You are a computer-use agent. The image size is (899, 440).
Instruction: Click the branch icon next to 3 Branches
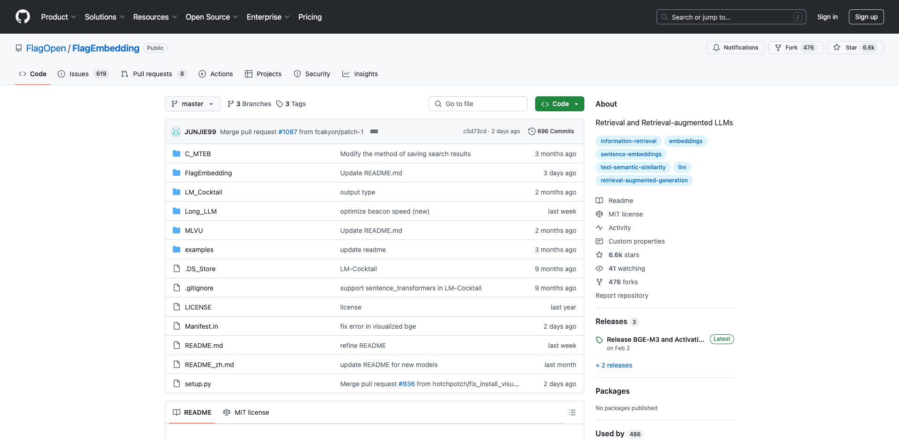click(230, 104)
